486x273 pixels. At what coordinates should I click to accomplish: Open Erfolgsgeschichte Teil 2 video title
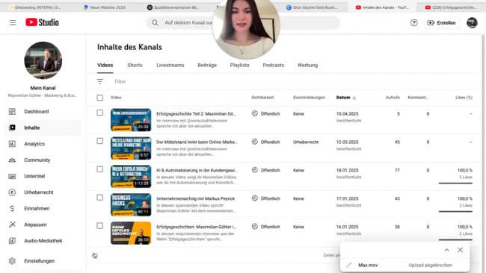pyautogui.click(x=196, y=114)
